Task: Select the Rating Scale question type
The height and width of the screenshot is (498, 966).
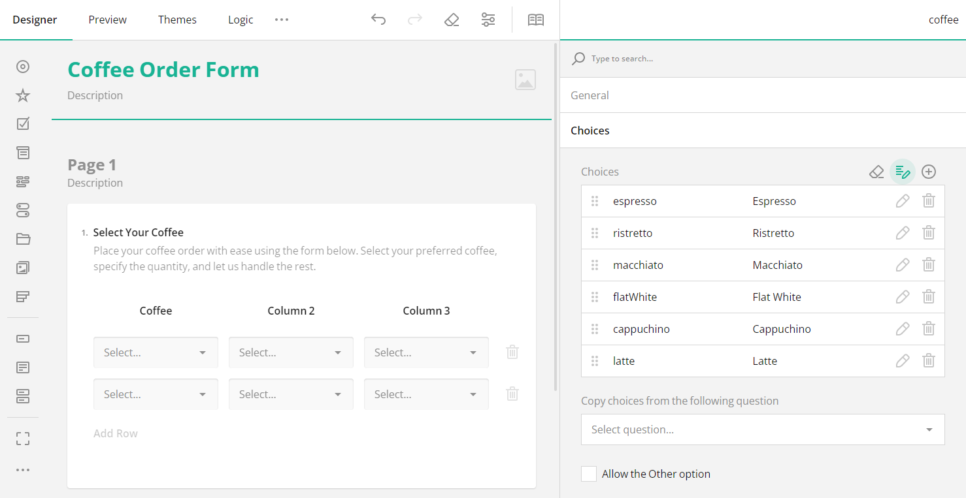Action: (23, 95)
